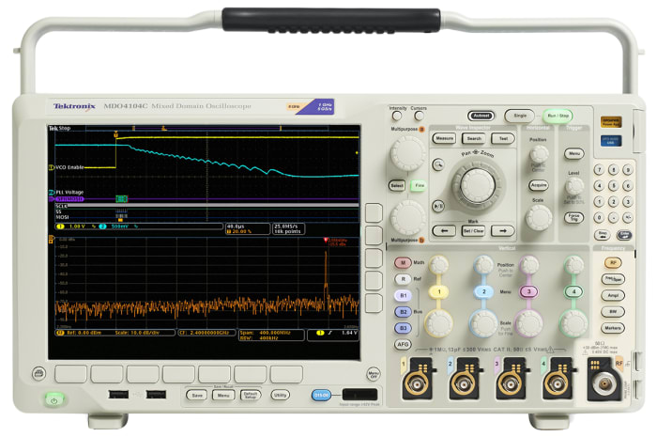Viewport: 657px width, 437px height.
Task: Tap keypad digit 8
Action: click(x=614, y=169)
